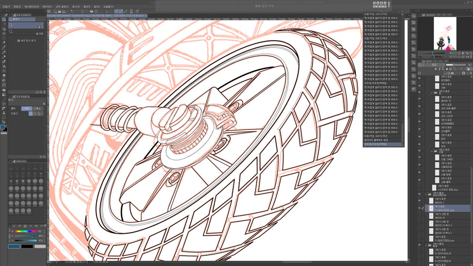Collapse the 옷 layer folder
Viewport: 473px width, 266px height.
[431, 93]
